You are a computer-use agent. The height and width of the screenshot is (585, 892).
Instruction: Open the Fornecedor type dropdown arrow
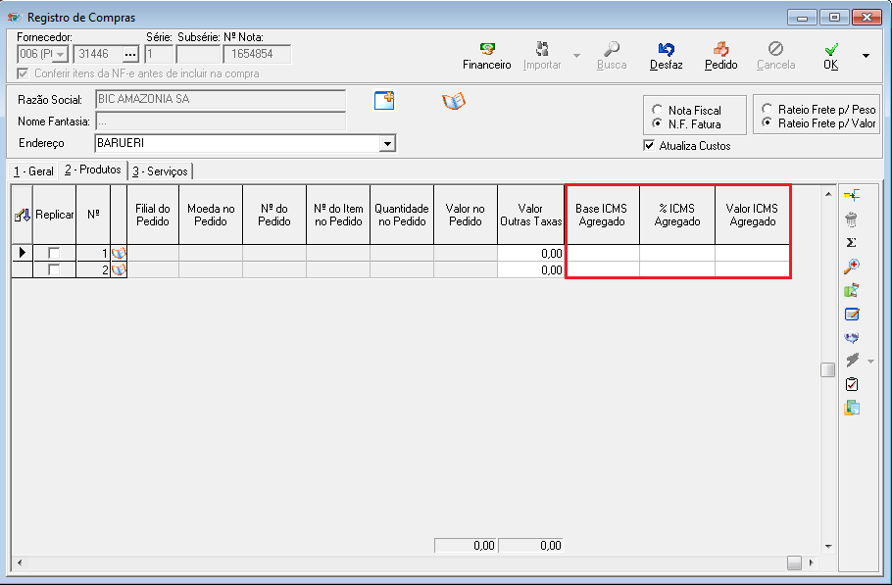click(61, 55)
